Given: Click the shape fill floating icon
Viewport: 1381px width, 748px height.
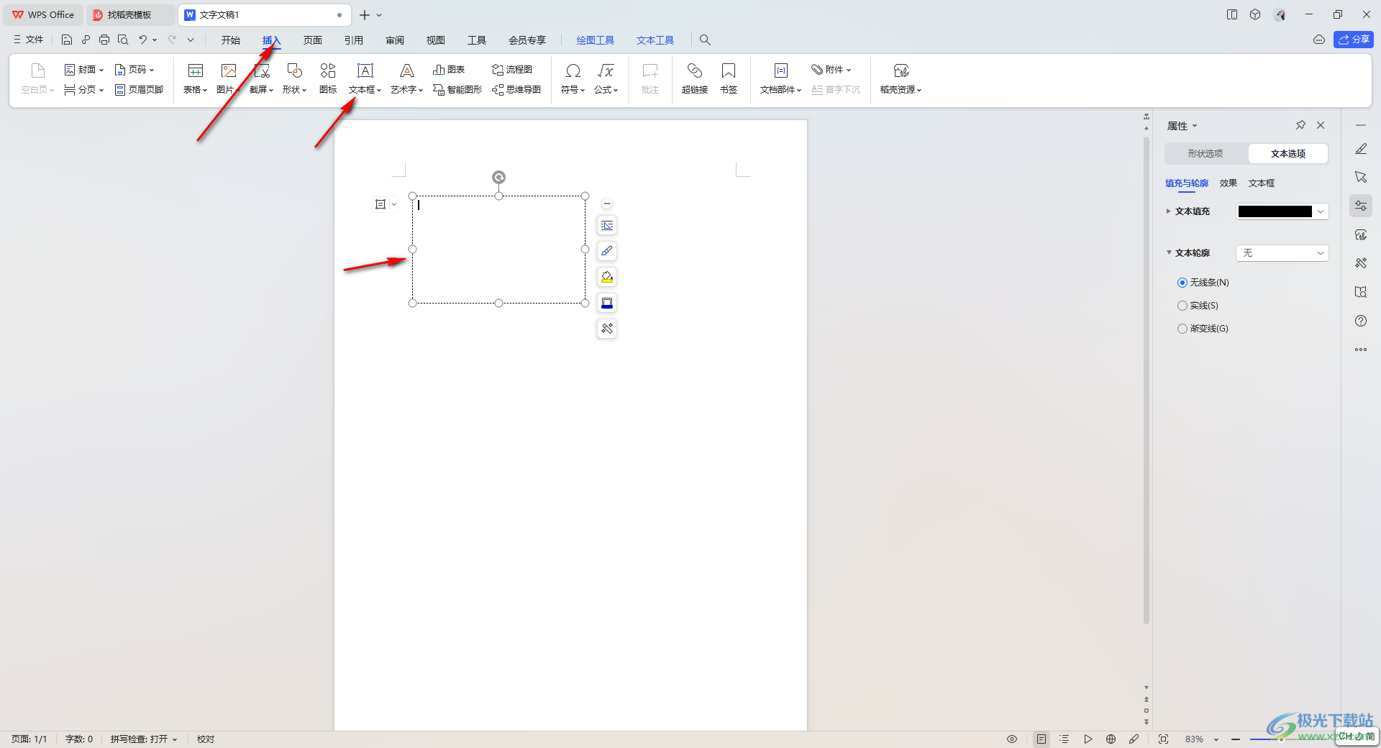Looking at the screenshot, I should (607, 277).
